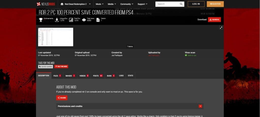
Task: Open the Community menu
Action: coord(127,4)
